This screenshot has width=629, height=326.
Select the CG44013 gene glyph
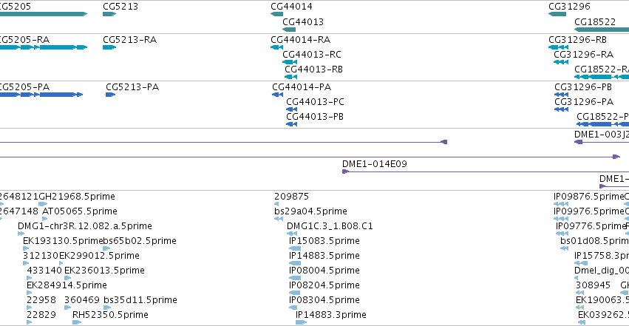(x=289, y=30)
